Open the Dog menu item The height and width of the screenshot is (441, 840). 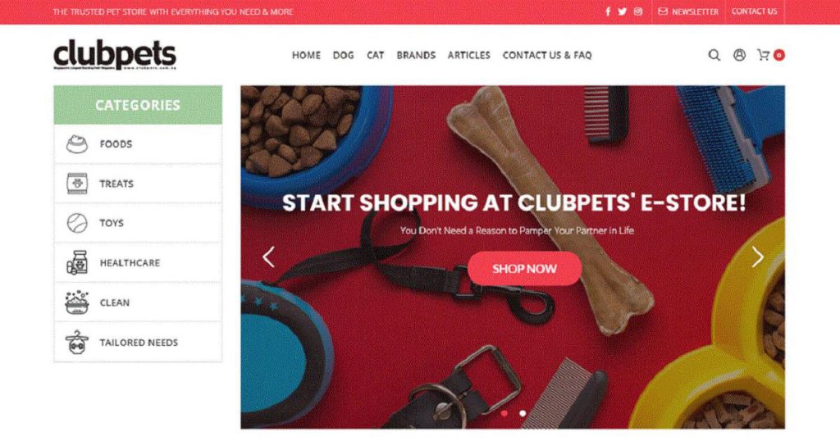click(x=344, y=55)
